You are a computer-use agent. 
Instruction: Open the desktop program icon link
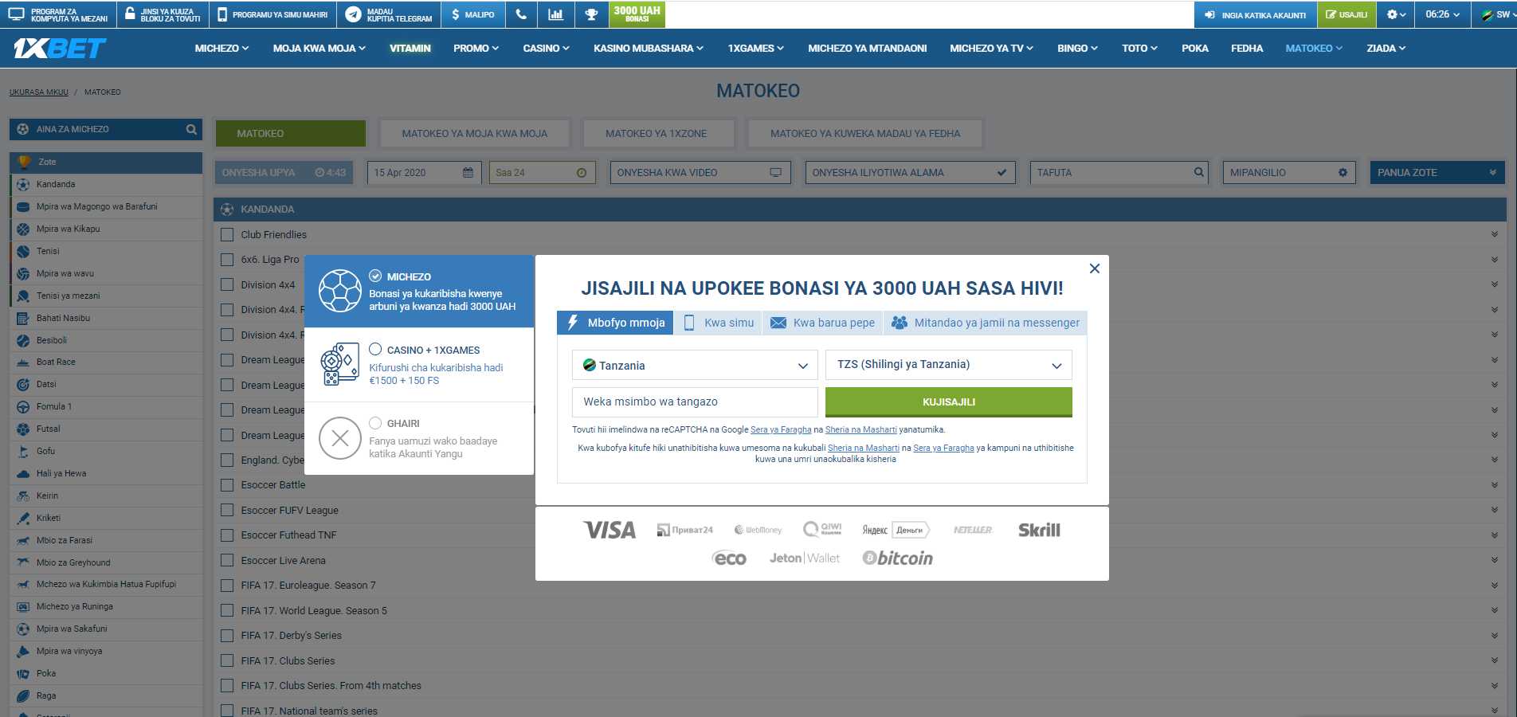click(x=16, y=14)
